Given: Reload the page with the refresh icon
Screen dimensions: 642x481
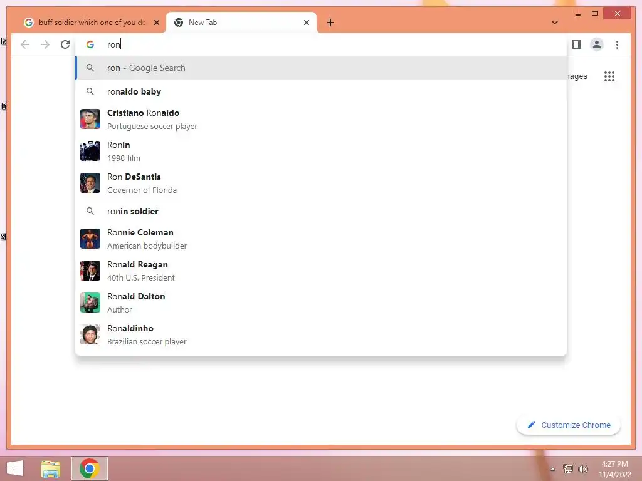Looking at the screenshot, I should 65,44.
